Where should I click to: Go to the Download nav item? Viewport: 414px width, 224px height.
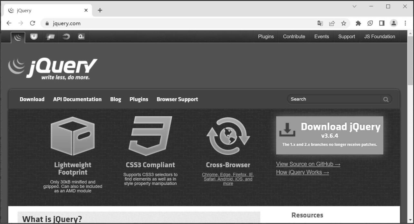tap(32, 99)
